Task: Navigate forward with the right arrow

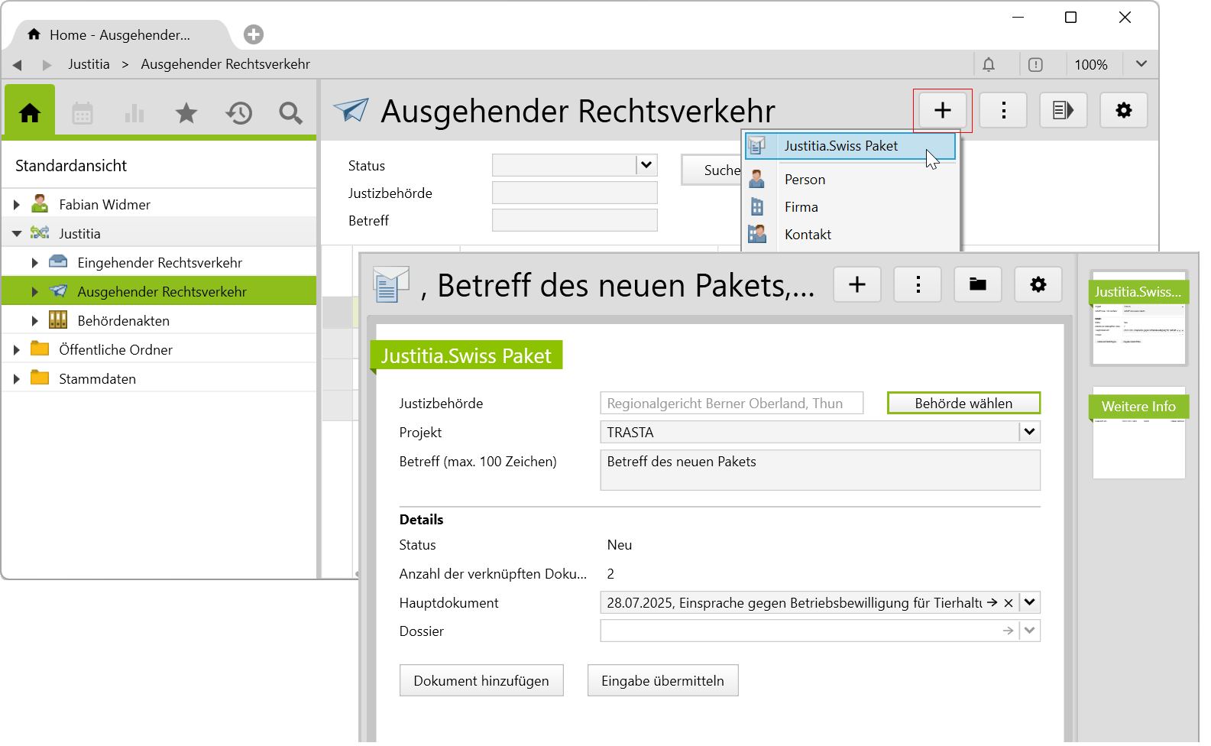Action: click(47, 65)
